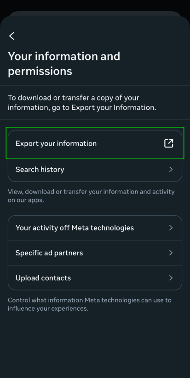Click the chevron on Upload contacts row
The width and height of the screenshot is (190, 378).
point(171,278)
